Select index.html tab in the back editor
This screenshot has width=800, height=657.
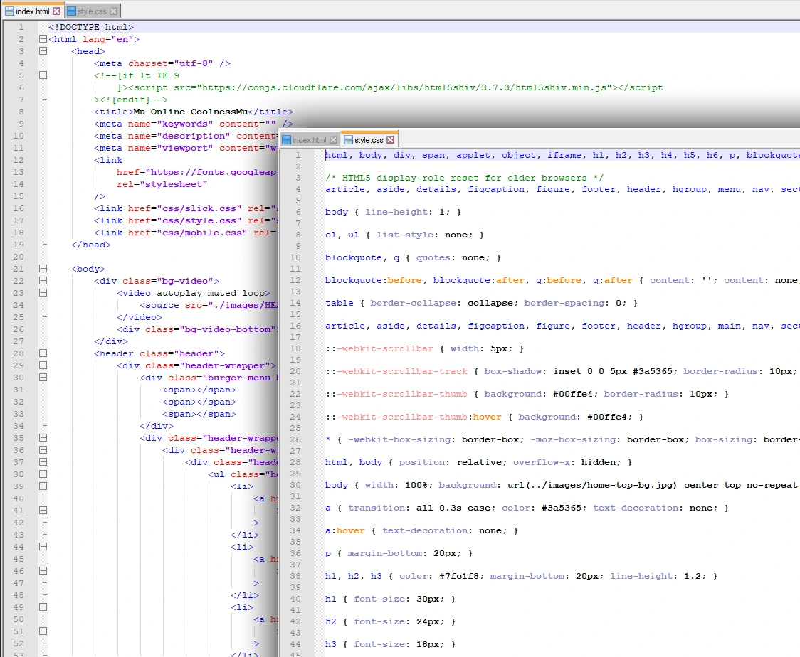coord(33,11)
